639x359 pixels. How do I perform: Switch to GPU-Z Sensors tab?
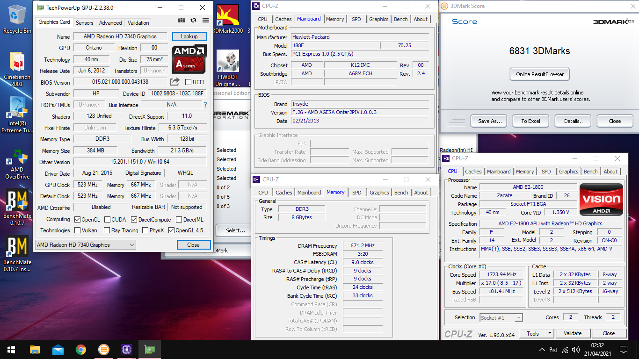pos(85,22)
